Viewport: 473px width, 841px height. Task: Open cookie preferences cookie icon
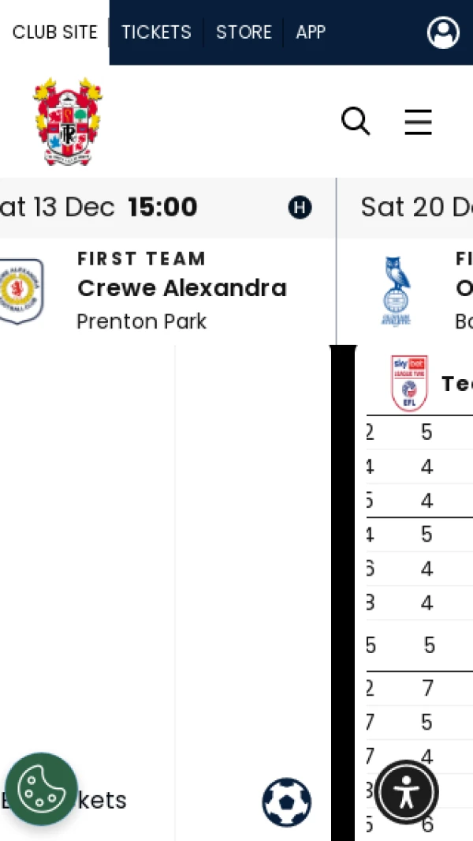pyautogui.click(x=41, y=789)
